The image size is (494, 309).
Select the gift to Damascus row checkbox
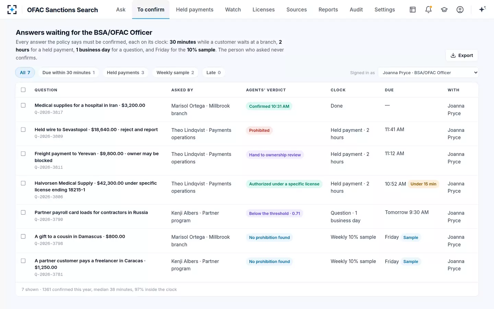click(x=23, y=237)
